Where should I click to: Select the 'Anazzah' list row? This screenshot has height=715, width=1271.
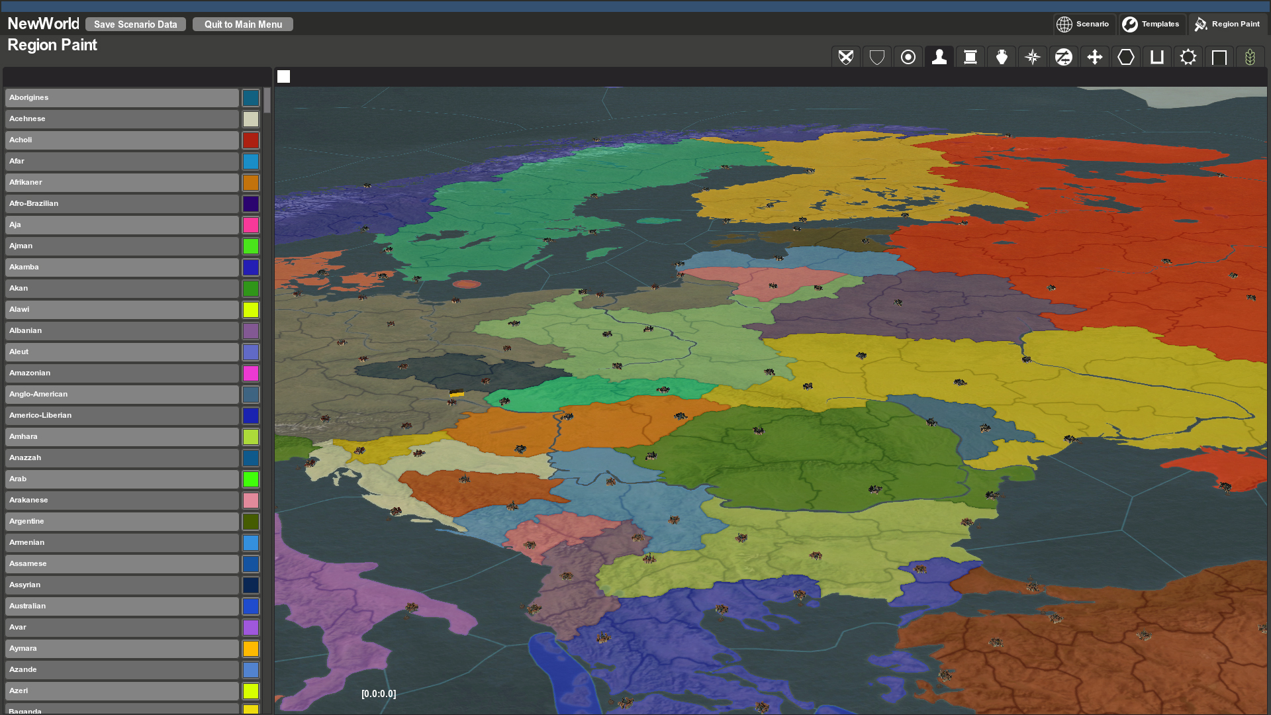122,458
